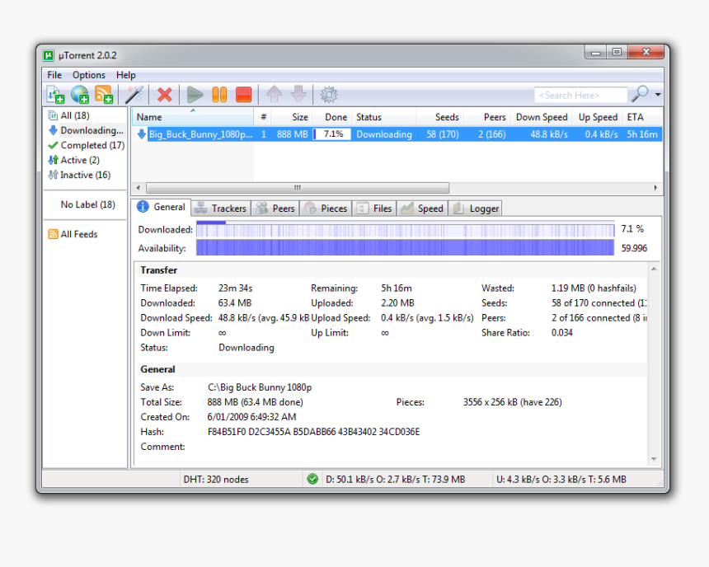The image size is (709, 567).
Task: Open the File menu
Action: coord(54,75)
